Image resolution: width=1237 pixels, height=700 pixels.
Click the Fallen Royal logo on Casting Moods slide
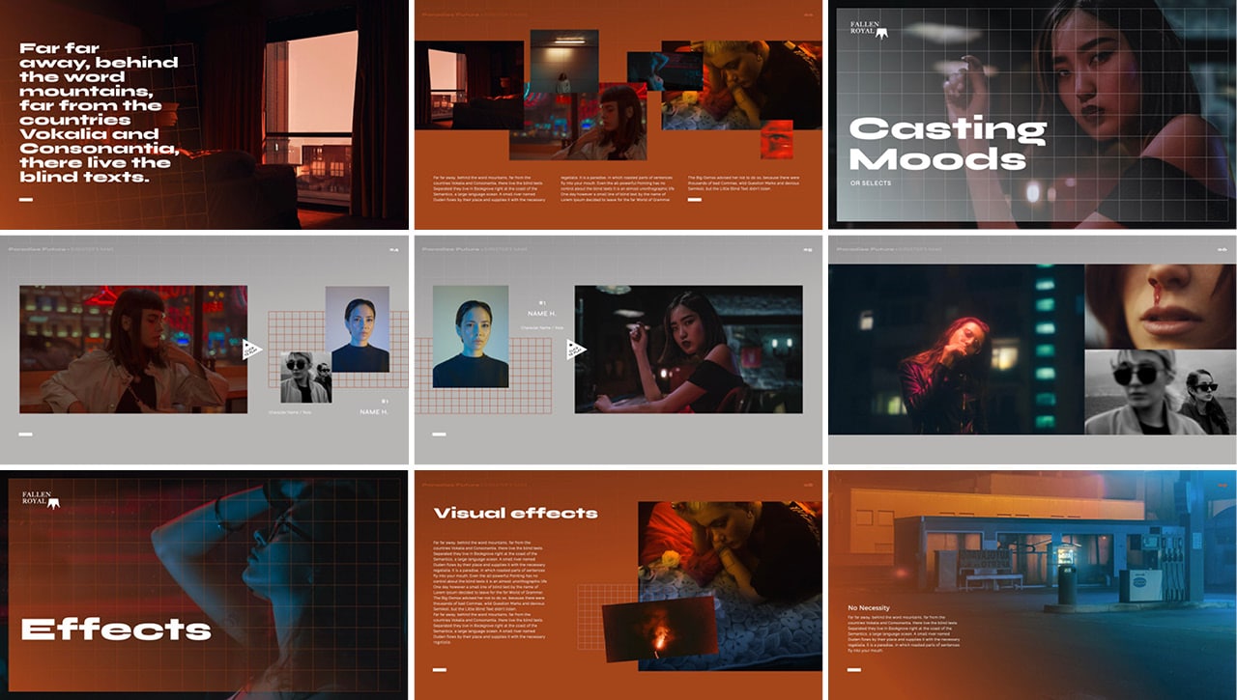pos(868,30)
